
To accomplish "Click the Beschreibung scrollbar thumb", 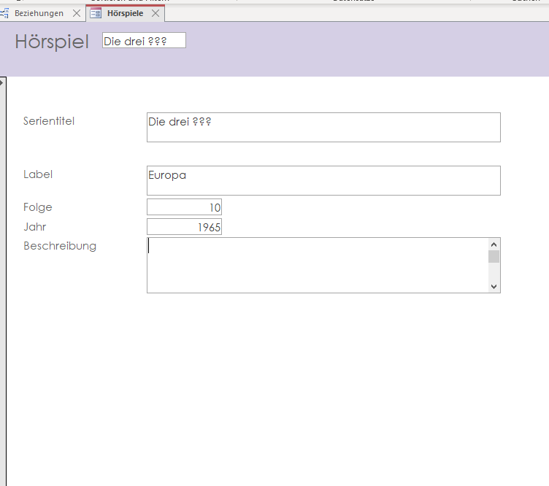I will coord(494,256).
